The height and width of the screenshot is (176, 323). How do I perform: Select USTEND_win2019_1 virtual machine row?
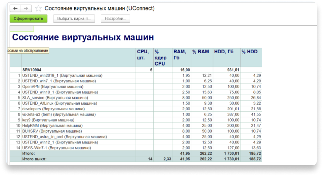[x=136, y=76]
